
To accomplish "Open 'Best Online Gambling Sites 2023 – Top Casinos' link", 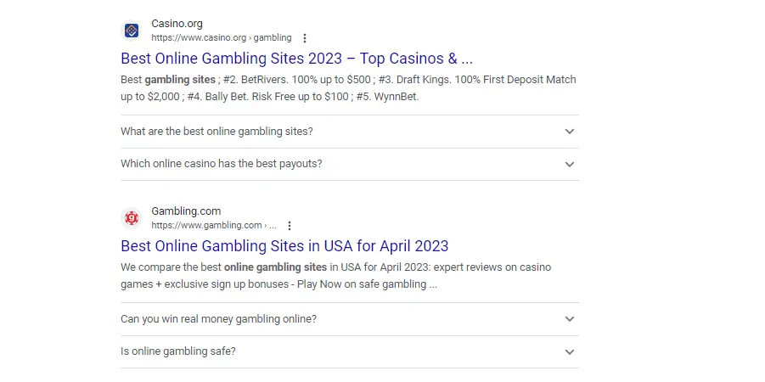I will click(296, 59).
